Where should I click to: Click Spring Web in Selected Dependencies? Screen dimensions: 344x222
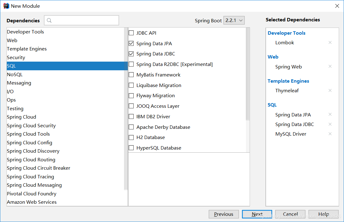289,67
